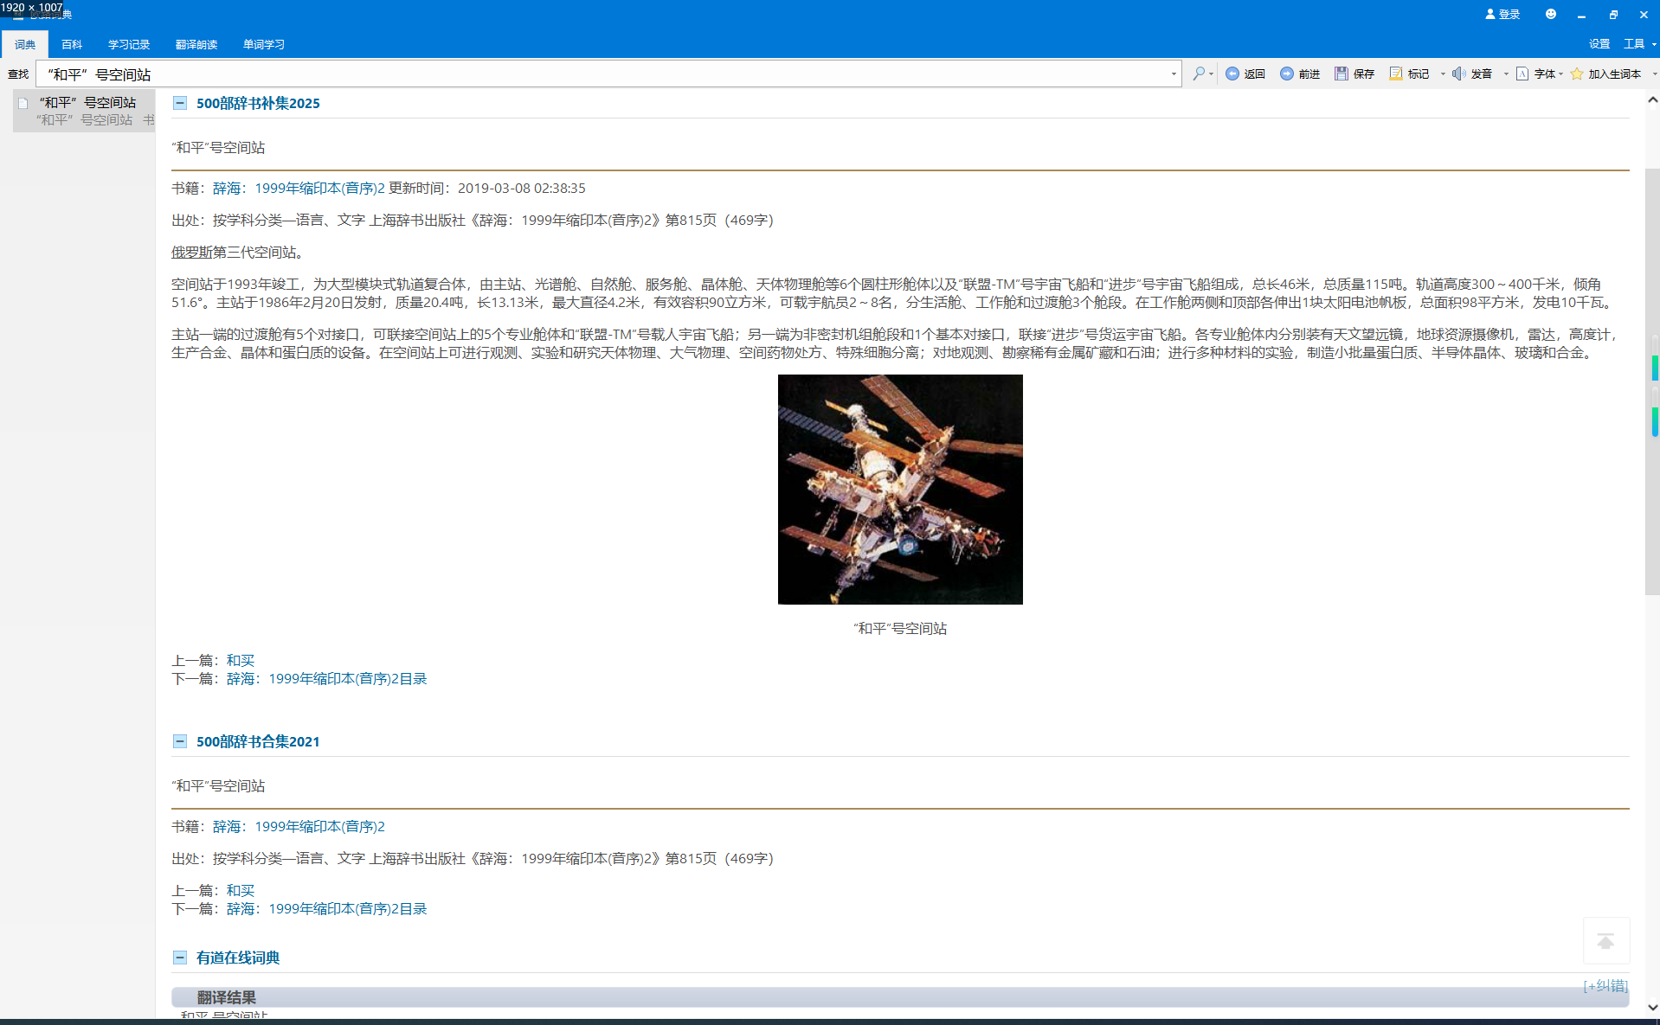Open the 工具 tools dropdown menu
Image resolution: width=1660 pixels, height=1025 pixels.
pyautogui.click(x=1639, y=44)
